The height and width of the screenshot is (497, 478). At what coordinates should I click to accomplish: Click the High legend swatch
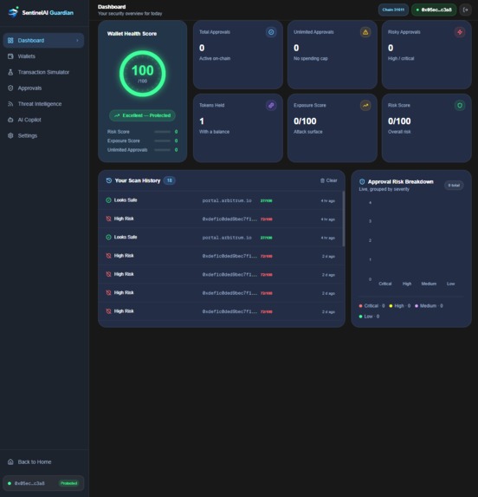pos(391,306)
